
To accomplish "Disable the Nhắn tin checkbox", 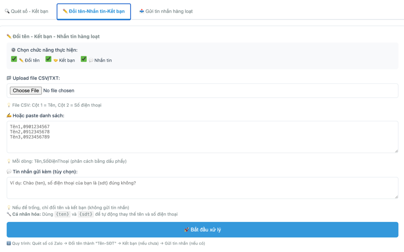I will (84, 59).
